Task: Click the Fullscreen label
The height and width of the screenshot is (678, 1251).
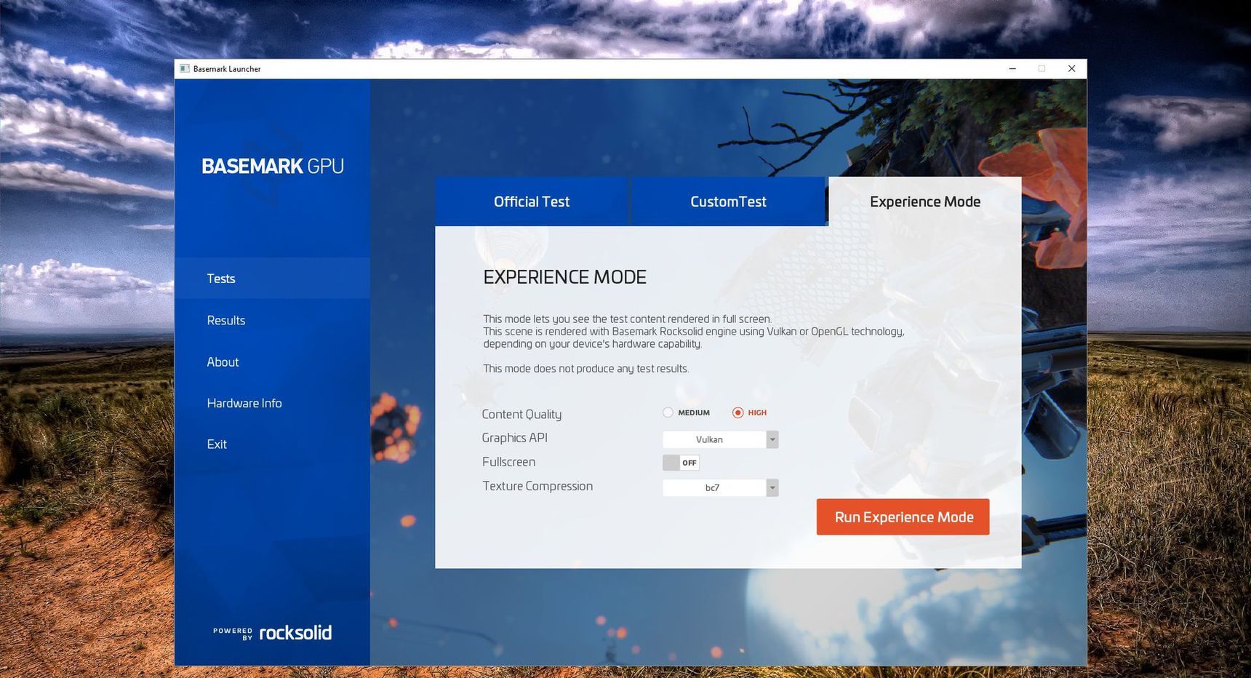Action: (508, 462)
